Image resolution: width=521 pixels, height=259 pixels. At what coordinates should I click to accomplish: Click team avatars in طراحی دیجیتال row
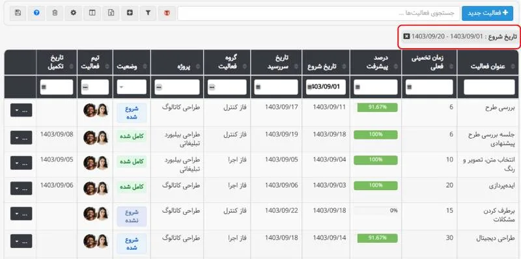(96, 241)
